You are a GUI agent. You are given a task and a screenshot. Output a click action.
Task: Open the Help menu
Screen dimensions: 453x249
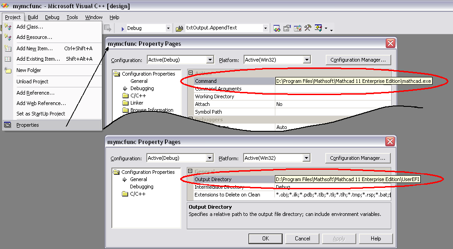114,17
